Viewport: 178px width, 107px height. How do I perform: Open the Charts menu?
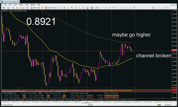click(21, 5)
